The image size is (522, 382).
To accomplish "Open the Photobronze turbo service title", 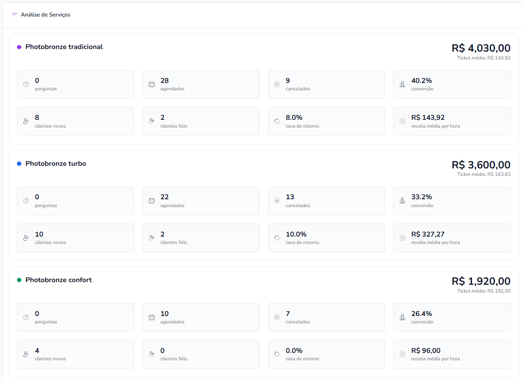I will [56, 164].
